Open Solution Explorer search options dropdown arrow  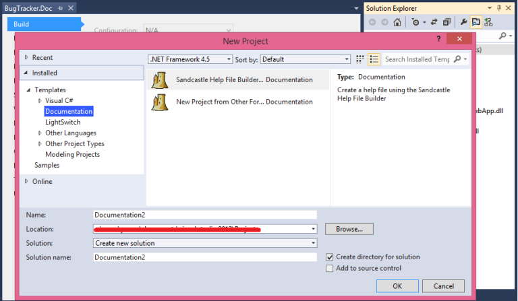[511, 35]
